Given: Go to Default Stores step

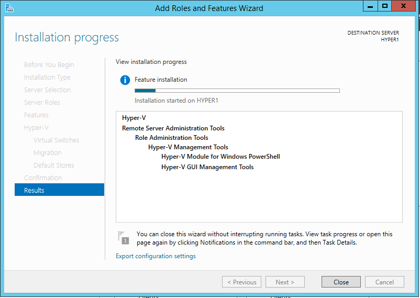Looking at the screenshot, I should coord(54,165).
